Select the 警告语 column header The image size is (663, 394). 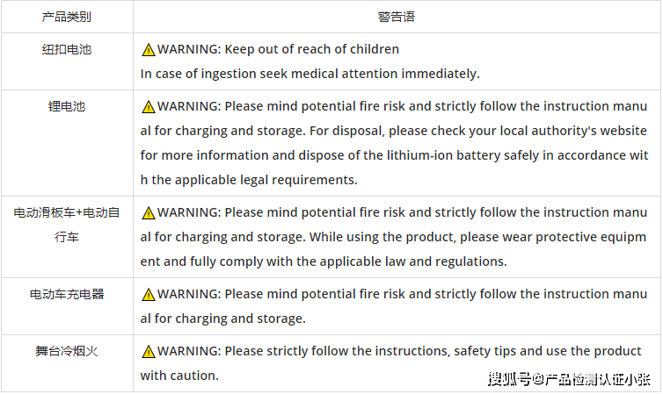(397, 17)
